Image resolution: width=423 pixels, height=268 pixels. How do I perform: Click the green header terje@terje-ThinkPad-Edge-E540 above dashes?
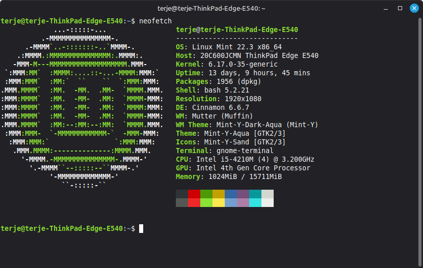coord(237,29)
